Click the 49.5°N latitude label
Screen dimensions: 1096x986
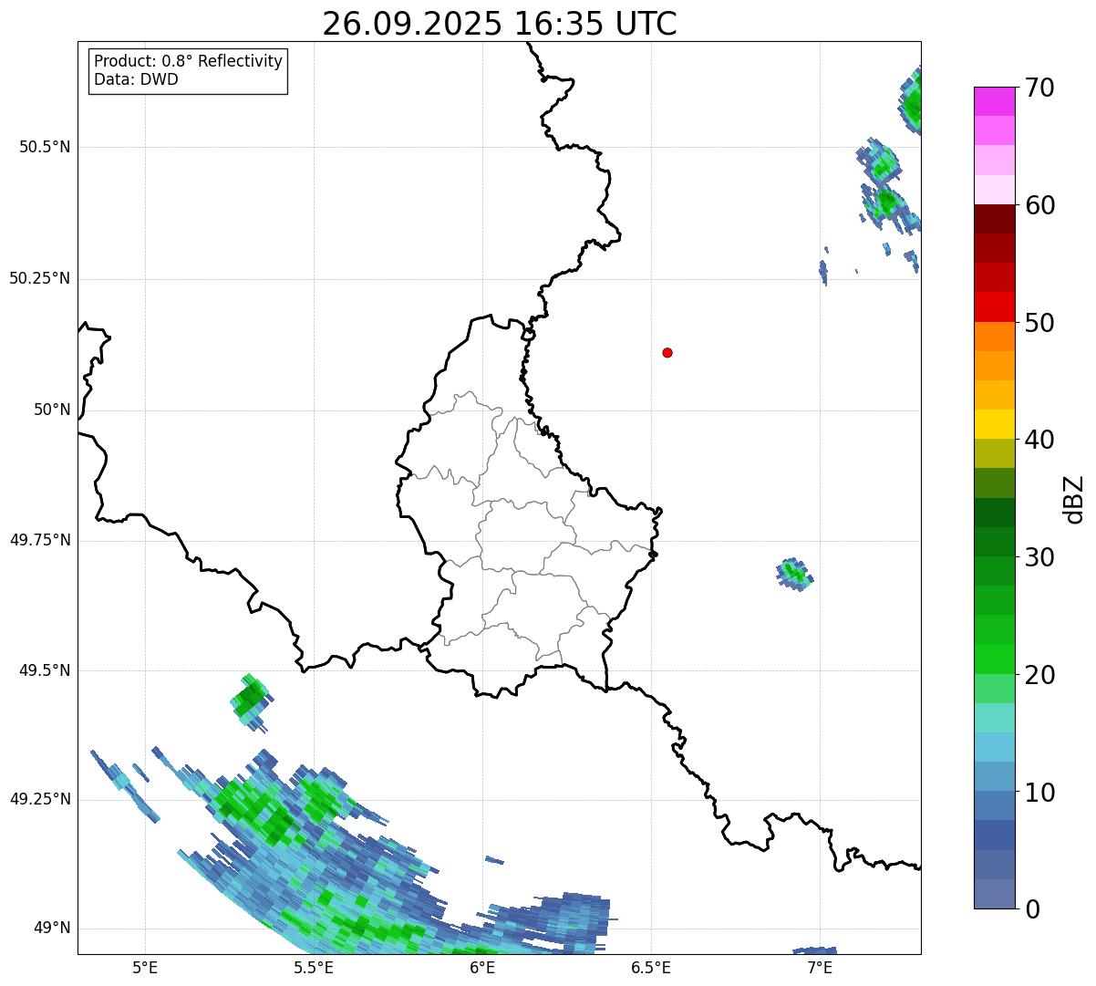(x=45, y=670)
